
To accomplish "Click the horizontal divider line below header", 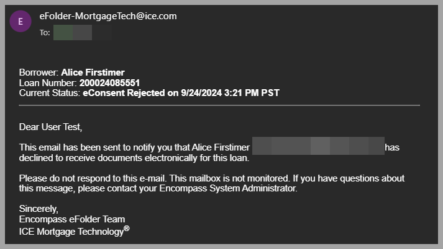I will click(x=219, y=106).
